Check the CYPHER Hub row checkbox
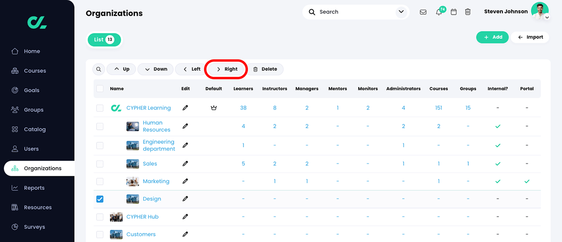 tap(100, 217)
